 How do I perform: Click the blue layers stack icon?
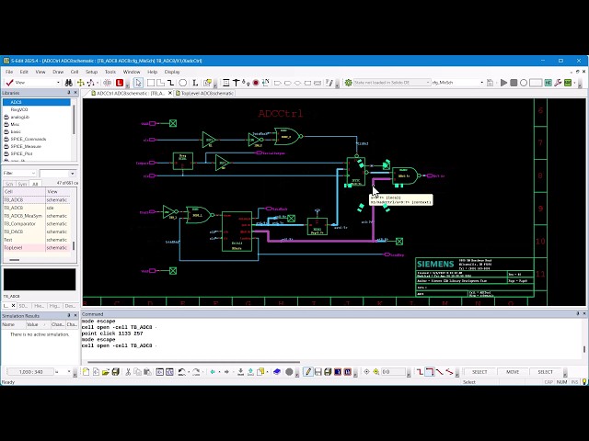tap(277, 371)
